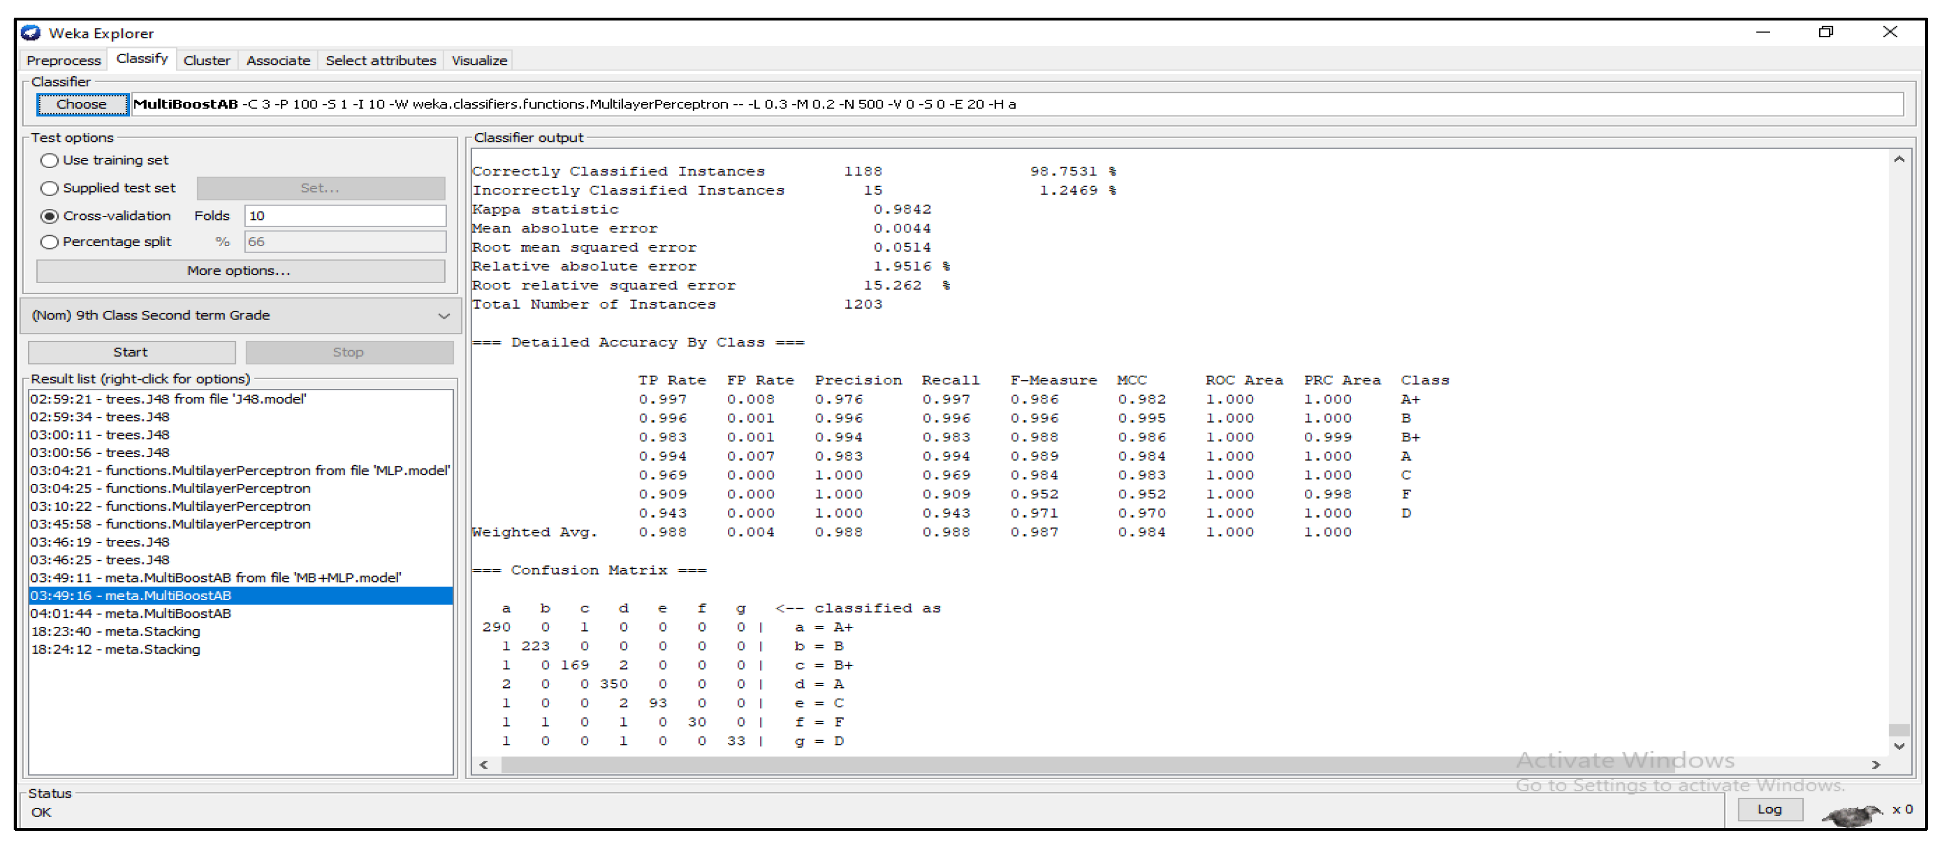Restore down the Weka Explorer window
1949x845 pixels.
click(1825, 32)
